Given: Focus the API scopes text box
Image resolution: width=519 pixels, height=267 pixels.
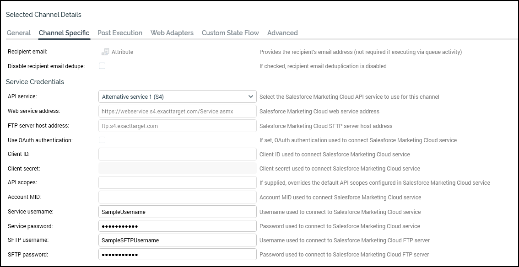Looking at the screenshot, I should [177, 182].
